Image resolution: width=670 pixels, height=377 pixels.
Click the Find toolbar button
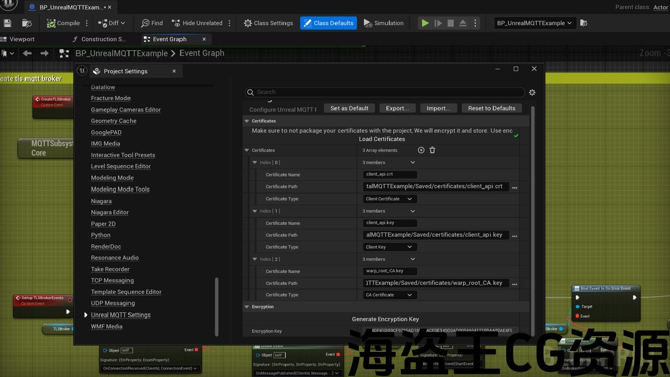pos(152,23)
